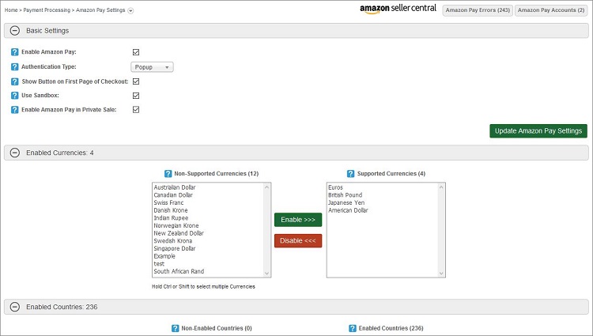Open the Amazon Pay Errors (243) tab

tap(478, 10)
